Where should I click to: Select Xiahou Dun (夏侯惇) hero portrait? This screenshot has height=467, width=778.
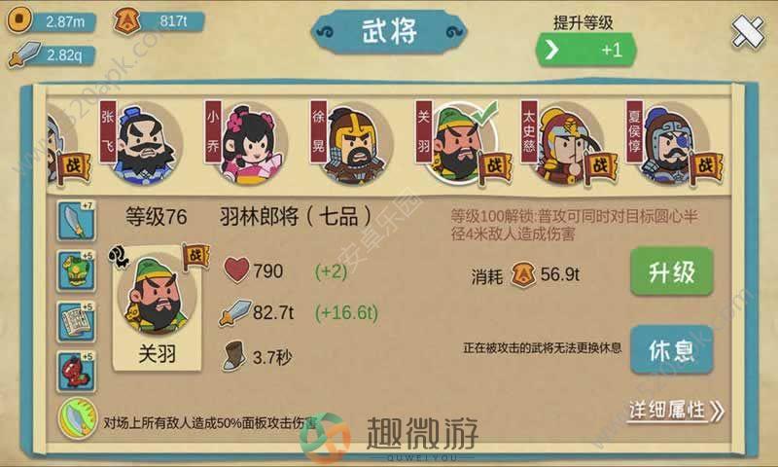coord(670,144)
